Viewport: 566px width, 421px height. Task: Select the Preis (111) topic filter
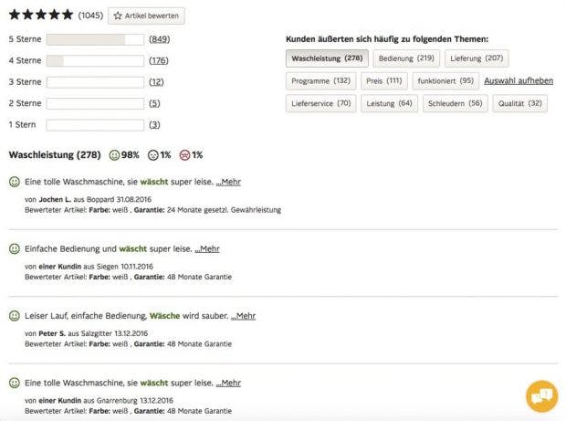(x=384, y=81)
